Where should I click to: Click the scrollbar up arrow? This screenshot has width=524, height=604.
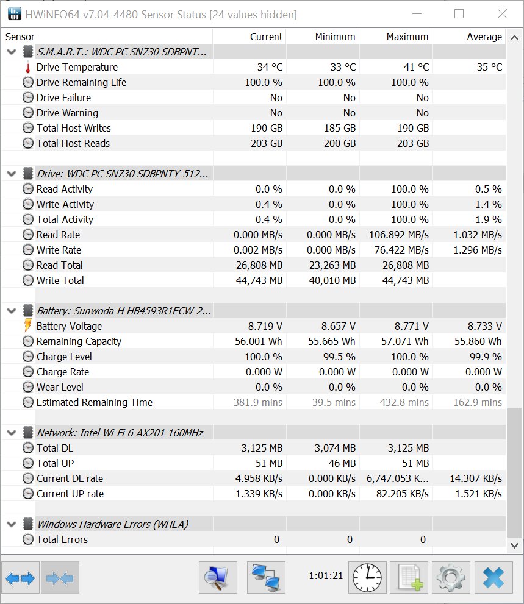coord(514,37)
